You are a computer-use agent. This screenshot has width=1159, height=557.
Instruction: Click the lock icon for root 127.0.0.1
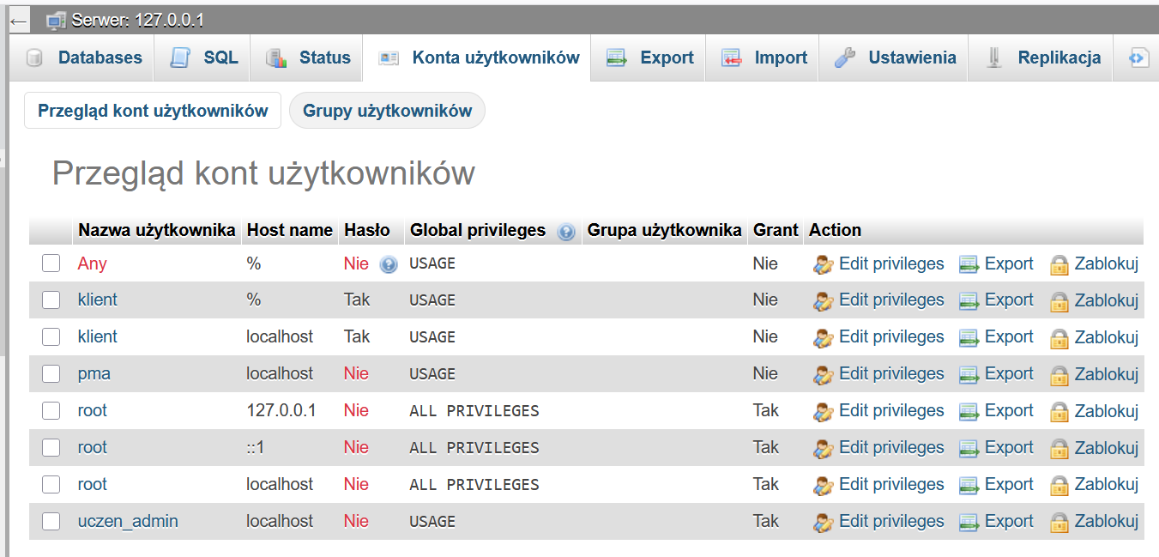pos(1059,412)
